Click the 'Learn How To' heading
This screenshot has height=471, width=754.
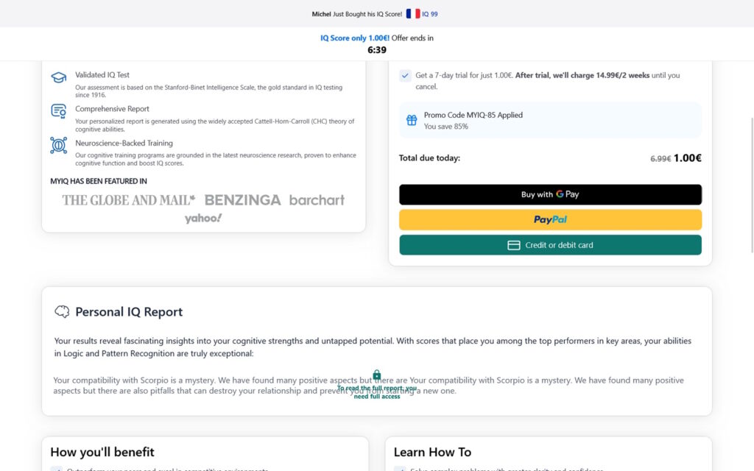pos(432,453)
